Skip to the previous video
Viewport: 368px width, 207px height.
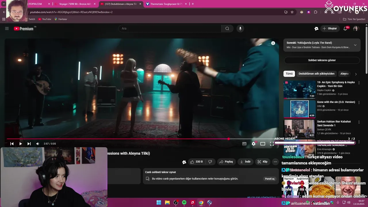pyautogui.click(x=12, y=144)
